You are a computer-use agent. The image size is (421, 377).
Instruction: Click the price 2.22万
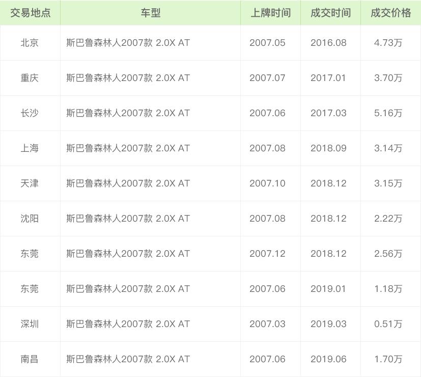tap(388, 219)
